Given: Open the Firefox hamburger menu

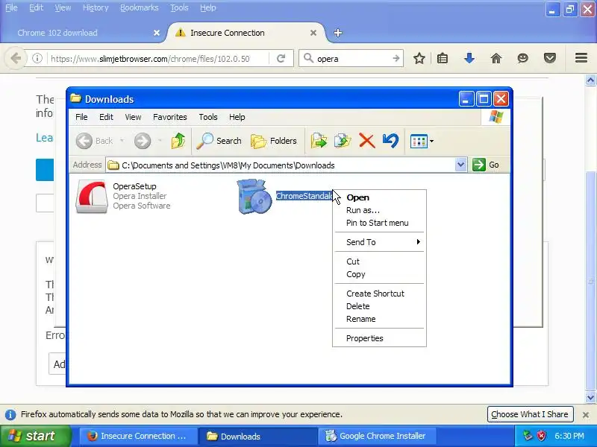Looking at the screenshot, I should click(x=581, y=58).
